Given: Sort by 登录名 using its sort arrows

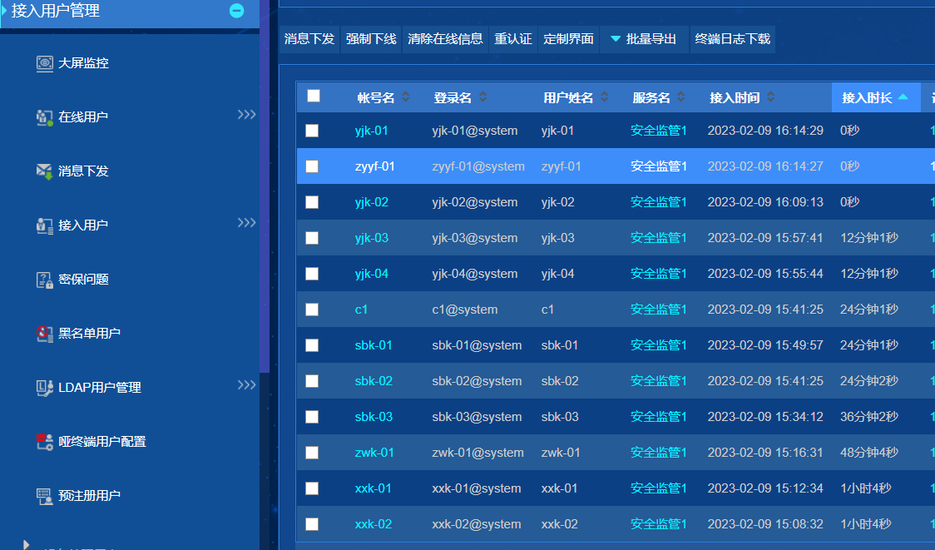Looking at the screenshot, I should (x=483, y=97).
